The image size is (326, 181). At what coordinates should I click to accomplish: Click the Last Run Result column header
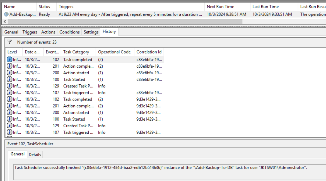pyautogui.click(x=312, y=7)
